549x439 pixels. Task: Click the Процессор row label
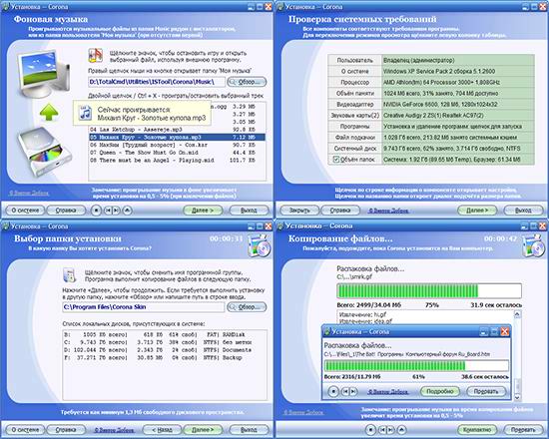[x=354, y=82]
